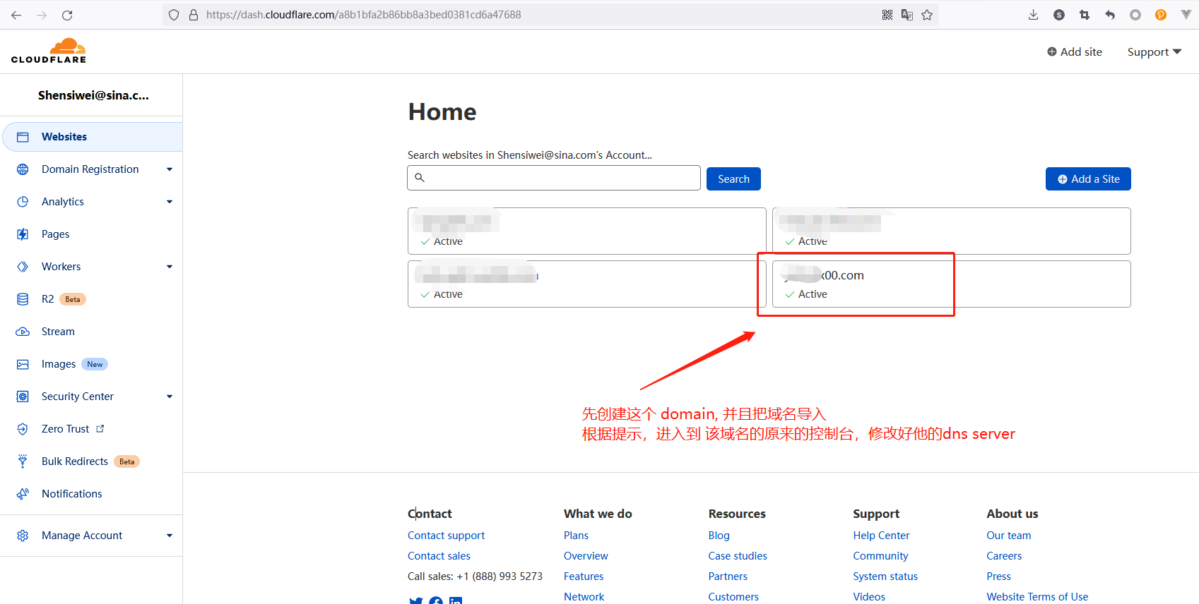
Task: Click the blue Add a Site button
Action: click(1087, 179)
